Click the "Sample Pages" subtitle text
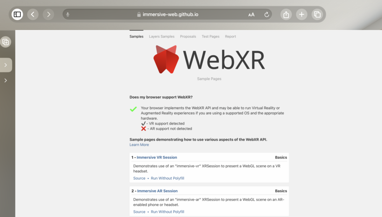This screenshot has width=382, height=217. (x=209, y=79)
